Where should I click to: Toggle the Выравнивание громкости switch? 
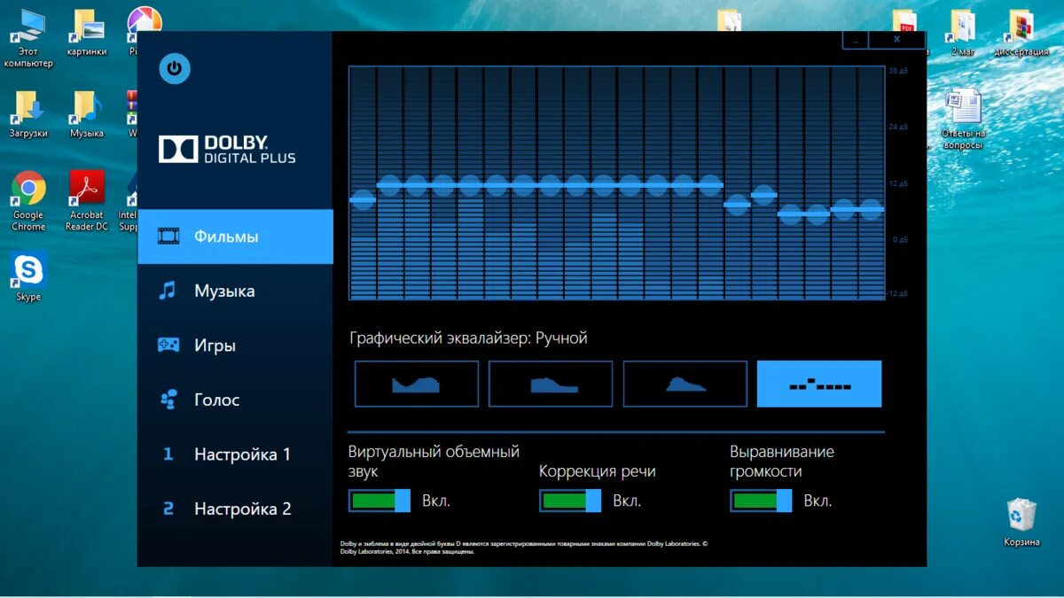761,501
